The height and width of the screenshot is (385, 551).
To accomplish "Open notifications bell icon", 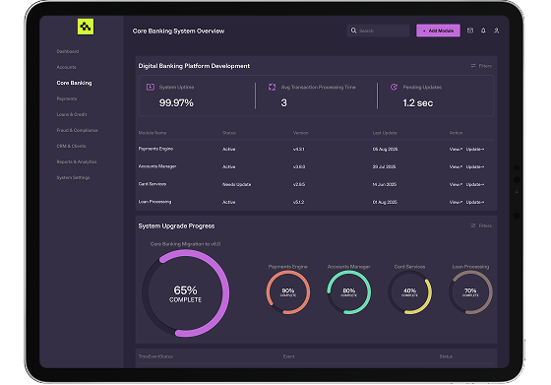I will (483, 31).
